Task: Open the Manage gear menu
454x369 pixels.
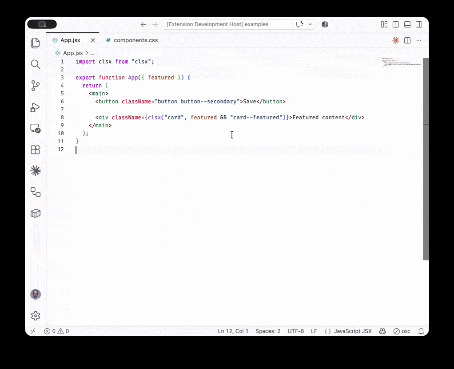Action: click(x=36, y=315)
